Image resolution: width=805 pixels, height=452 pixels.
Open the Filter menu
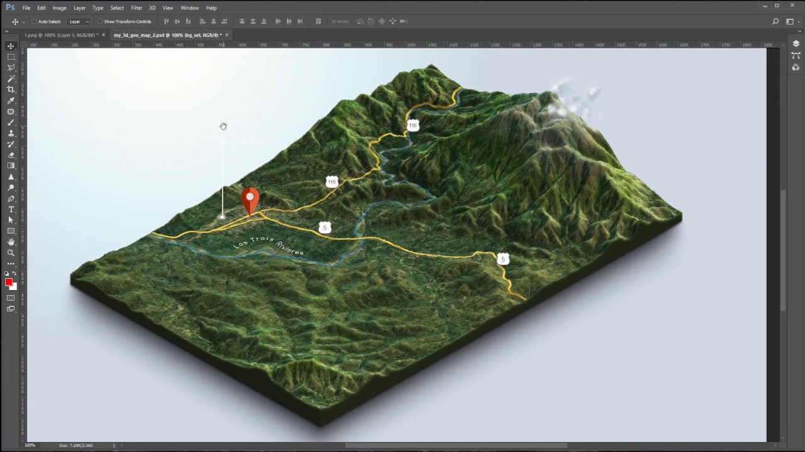[x=136, y=8]
